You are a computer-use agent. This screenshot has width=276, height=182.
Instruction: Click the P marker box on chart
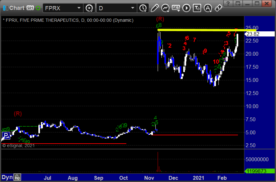(6, 136)
